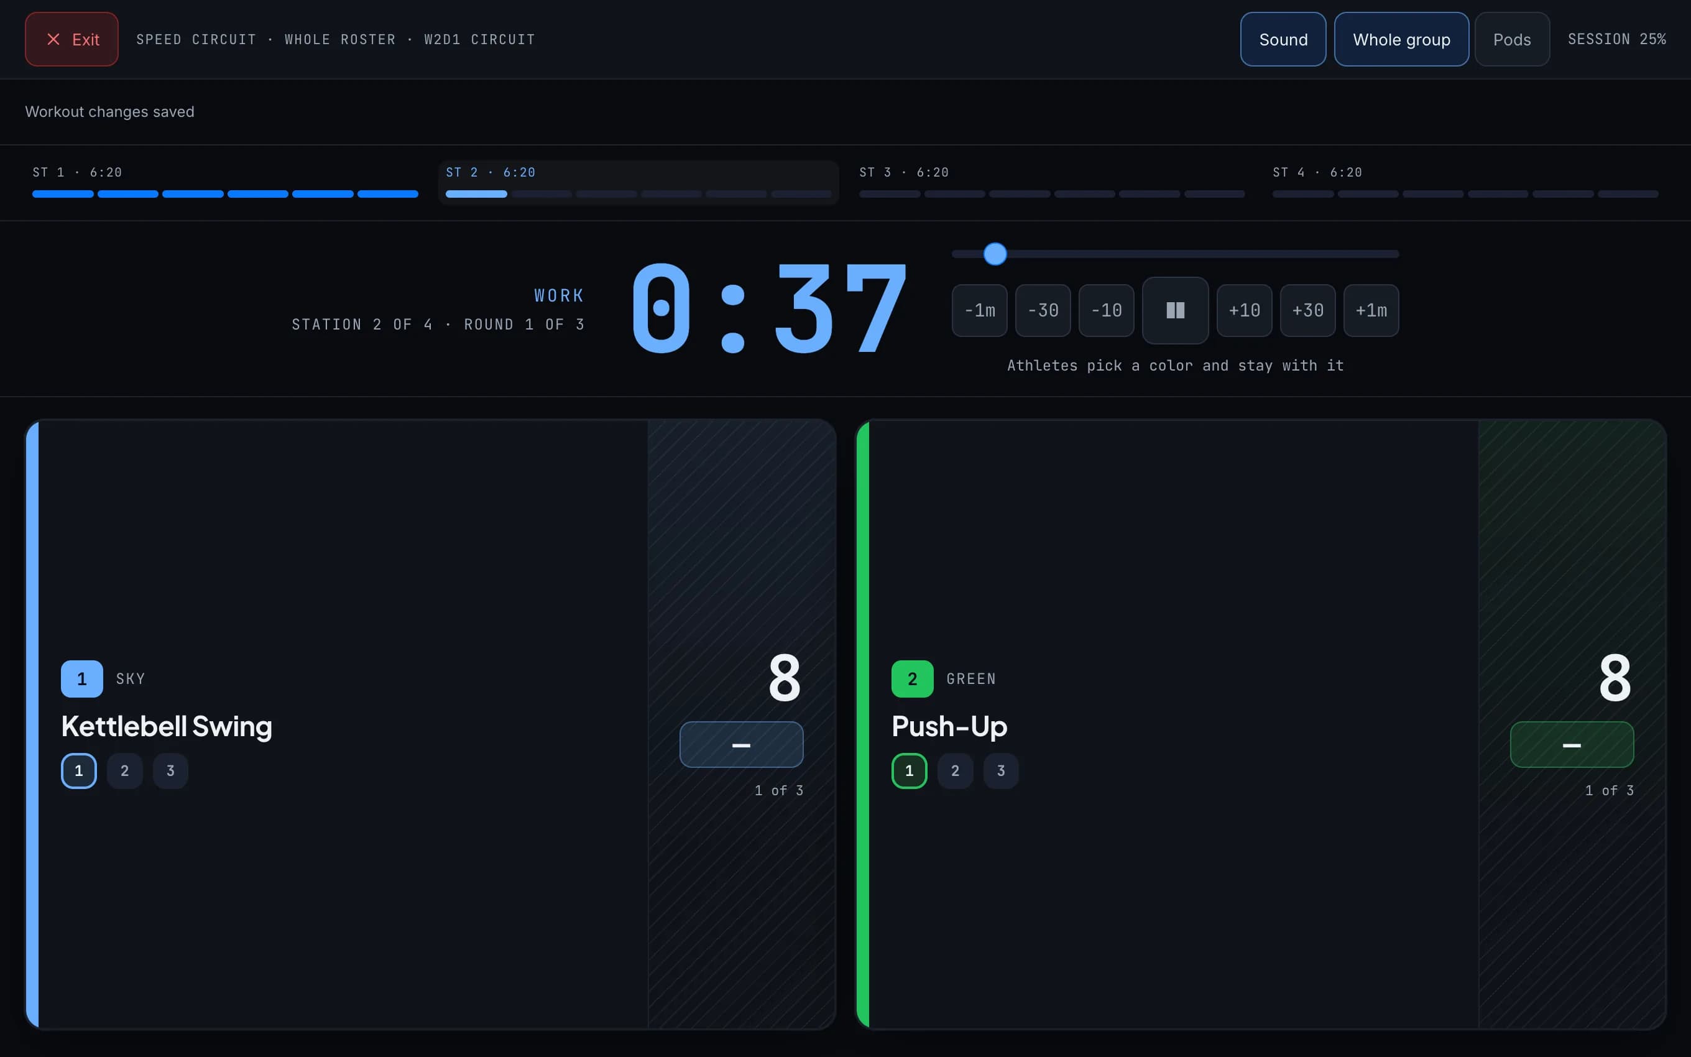Jump to ST 1 station segment
The height and width of the screenshot is (1057, 1691).
point(225,182)
